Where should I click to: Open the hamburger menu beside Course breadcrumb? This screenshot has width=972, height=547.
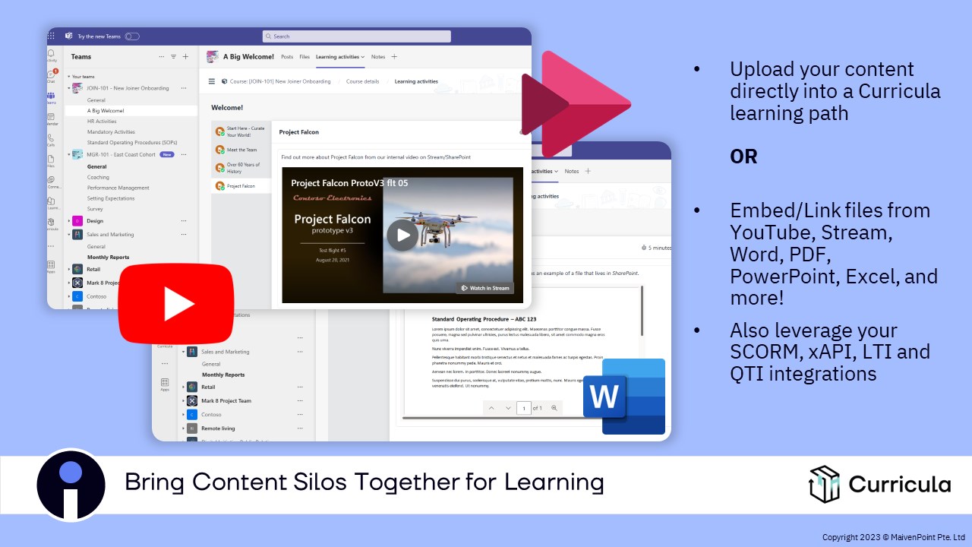click(212, 81)
